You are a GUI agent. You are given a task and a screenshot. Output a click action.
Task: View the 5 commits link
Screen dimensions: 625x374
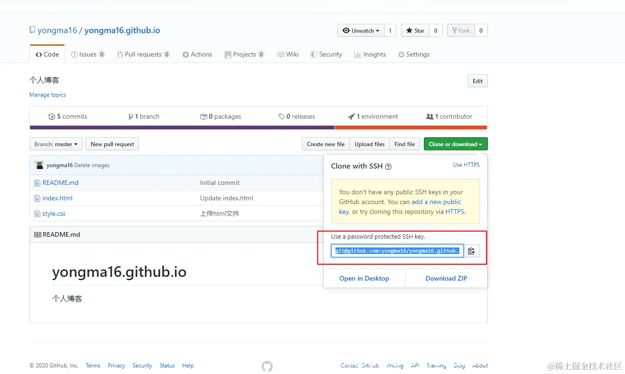coord(68,116)
